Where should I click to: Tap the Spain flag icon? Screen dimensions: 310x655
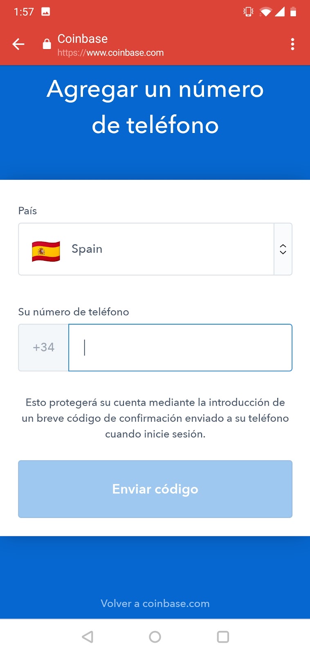[46, 251]
